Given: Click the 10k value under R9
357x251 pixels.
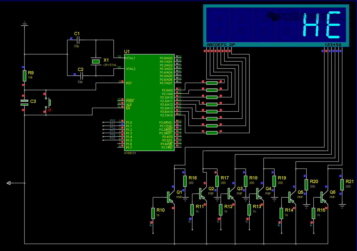Looking at the screenshot, I should coord(30,78).
